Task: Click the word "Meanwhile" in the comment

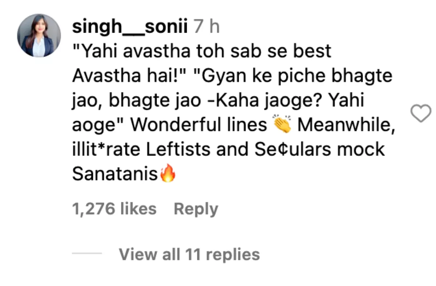Action: point(346,125)
